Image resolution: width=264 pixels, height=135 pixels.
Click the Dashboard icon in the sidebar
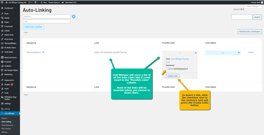coord(2,8)
